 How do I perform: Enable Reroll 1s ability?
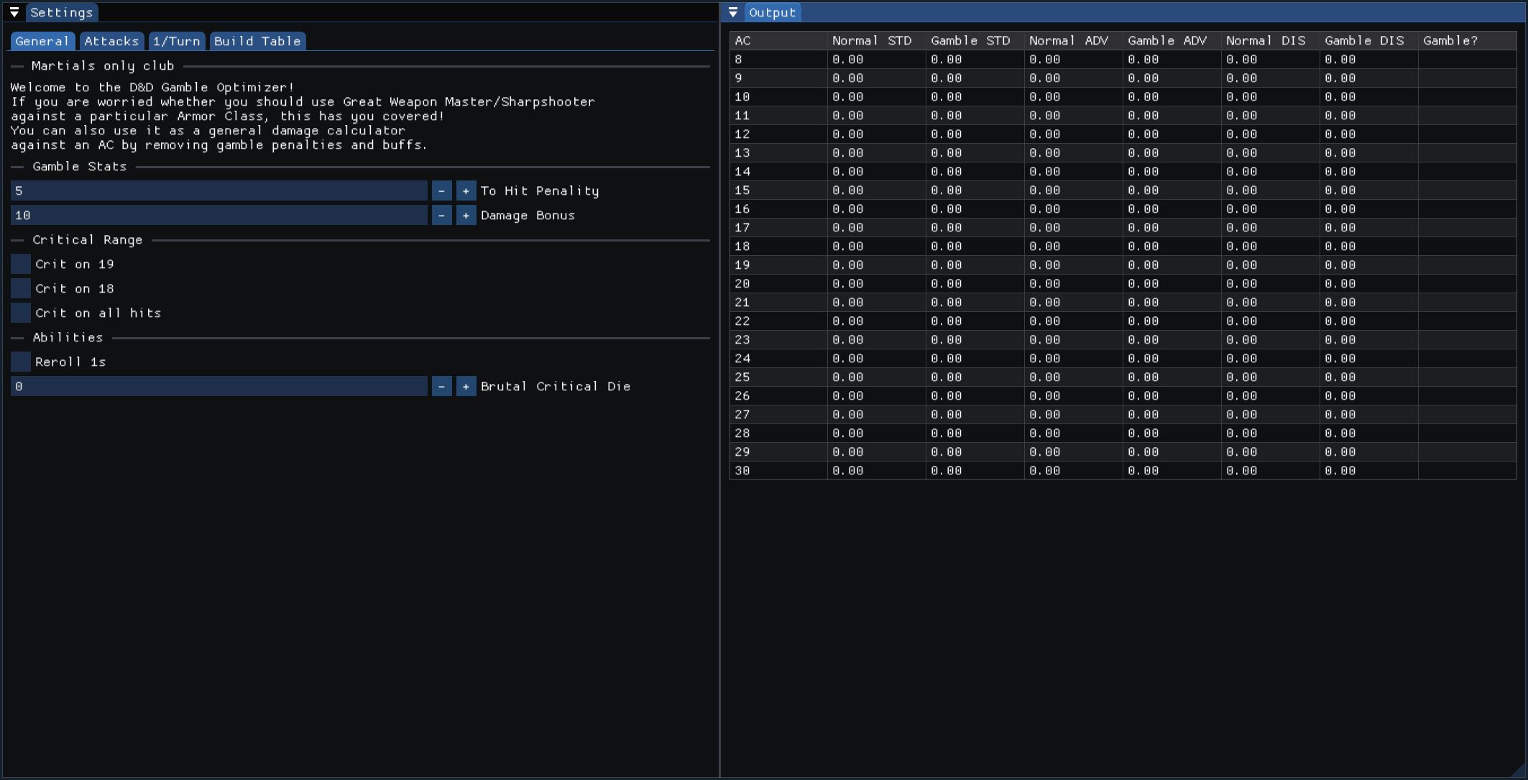(x=21, y=362)
